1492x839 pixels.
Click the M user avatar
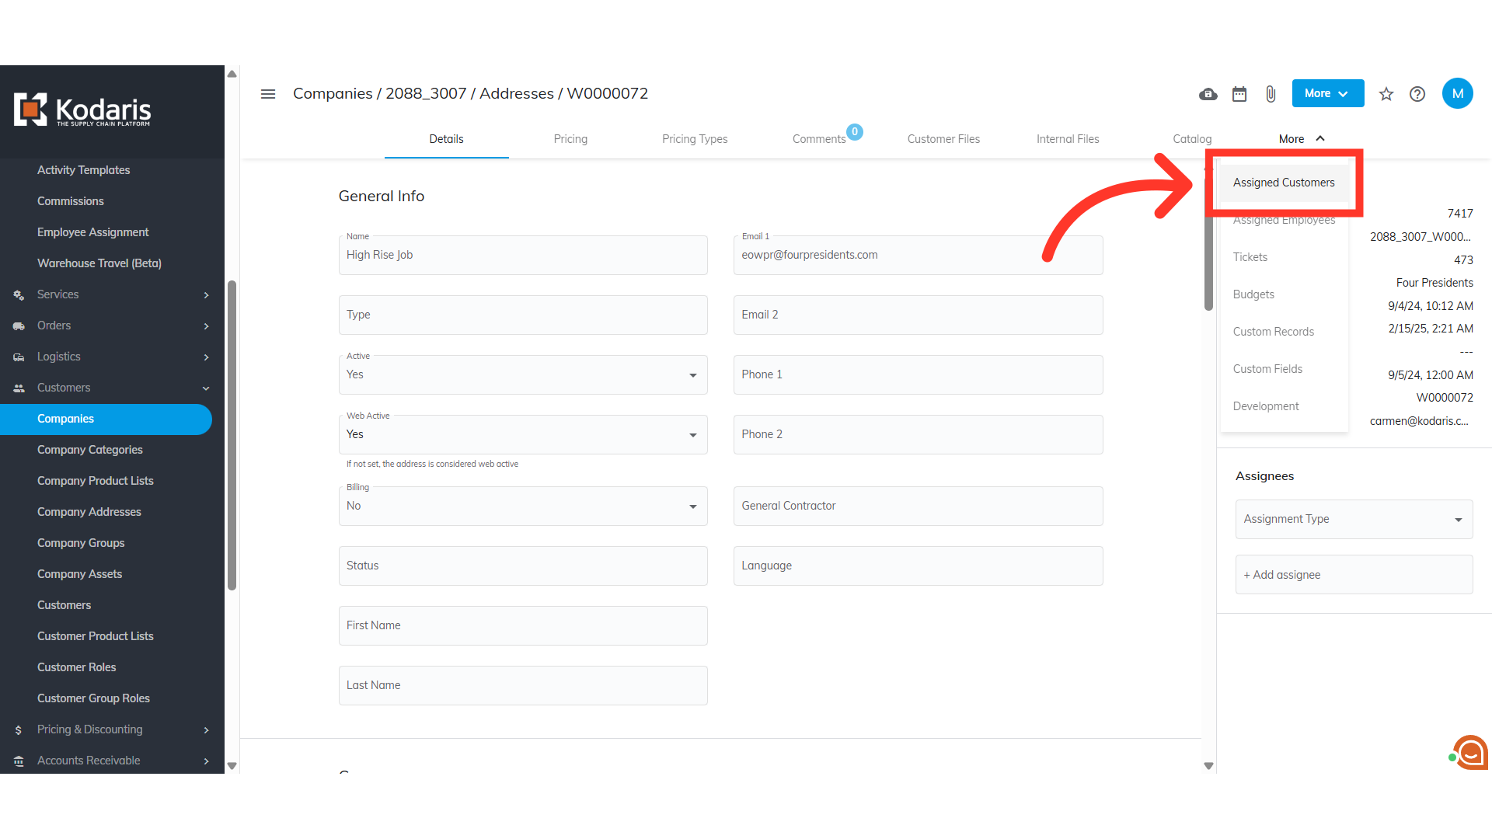coord(1457,93)
